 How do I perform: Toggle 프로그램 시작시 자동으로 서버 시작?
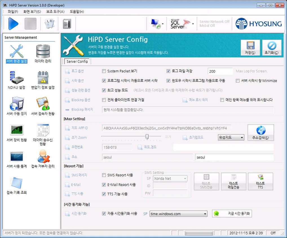(x=104, y=81)
